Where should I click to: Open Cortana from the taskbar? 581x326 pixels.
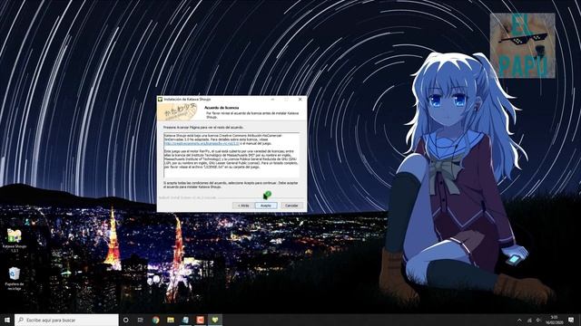point(125,320)
